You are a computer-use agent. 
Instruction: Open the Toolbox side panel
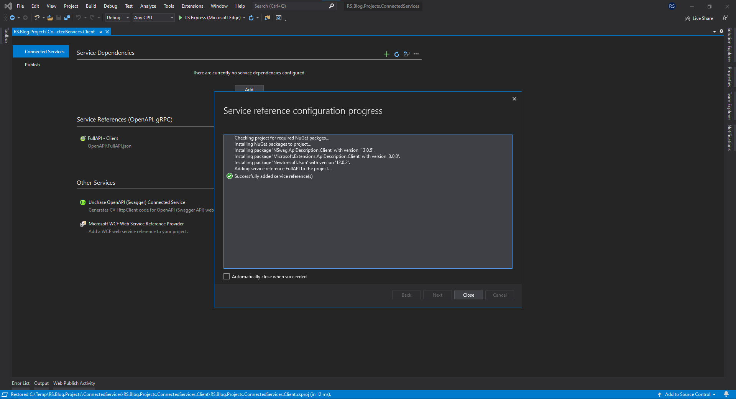click(x=6, y=36)
